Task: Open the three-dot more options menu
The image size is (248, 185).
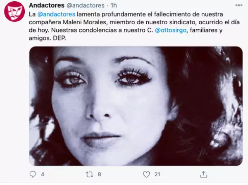Action: pos(239,5)
